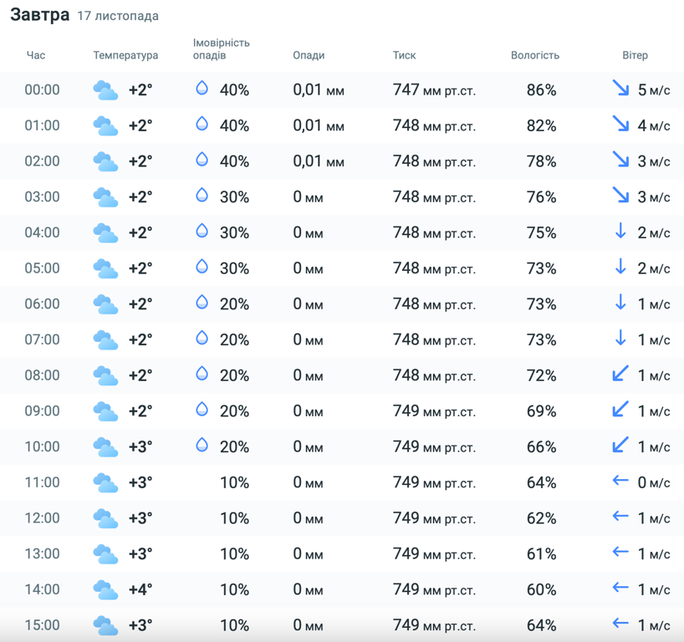Click the Завтра heading

pos(39,15)
